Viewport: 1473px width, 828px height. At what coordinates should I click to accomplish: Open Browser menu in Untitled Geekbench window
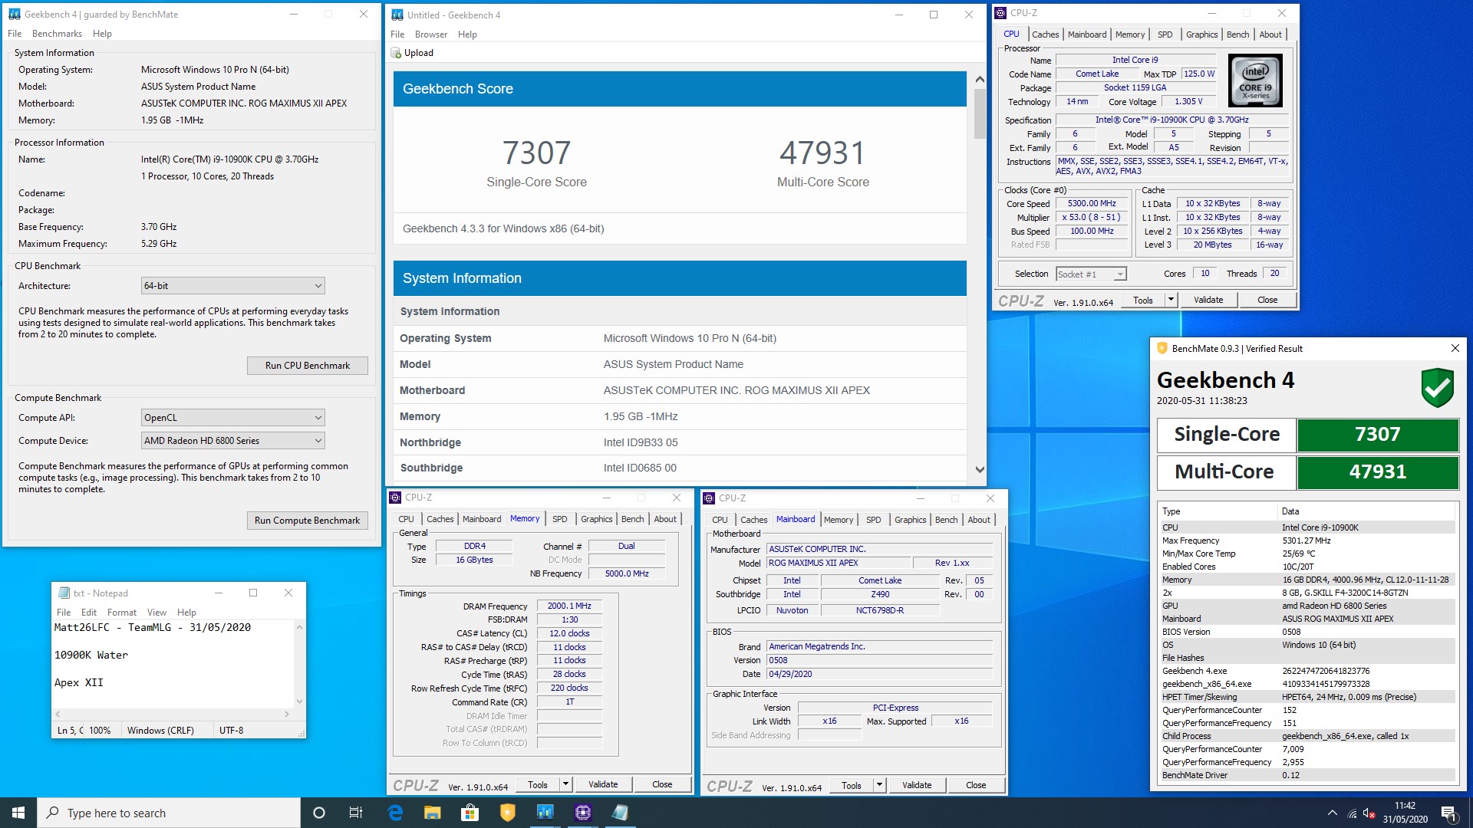431,34
